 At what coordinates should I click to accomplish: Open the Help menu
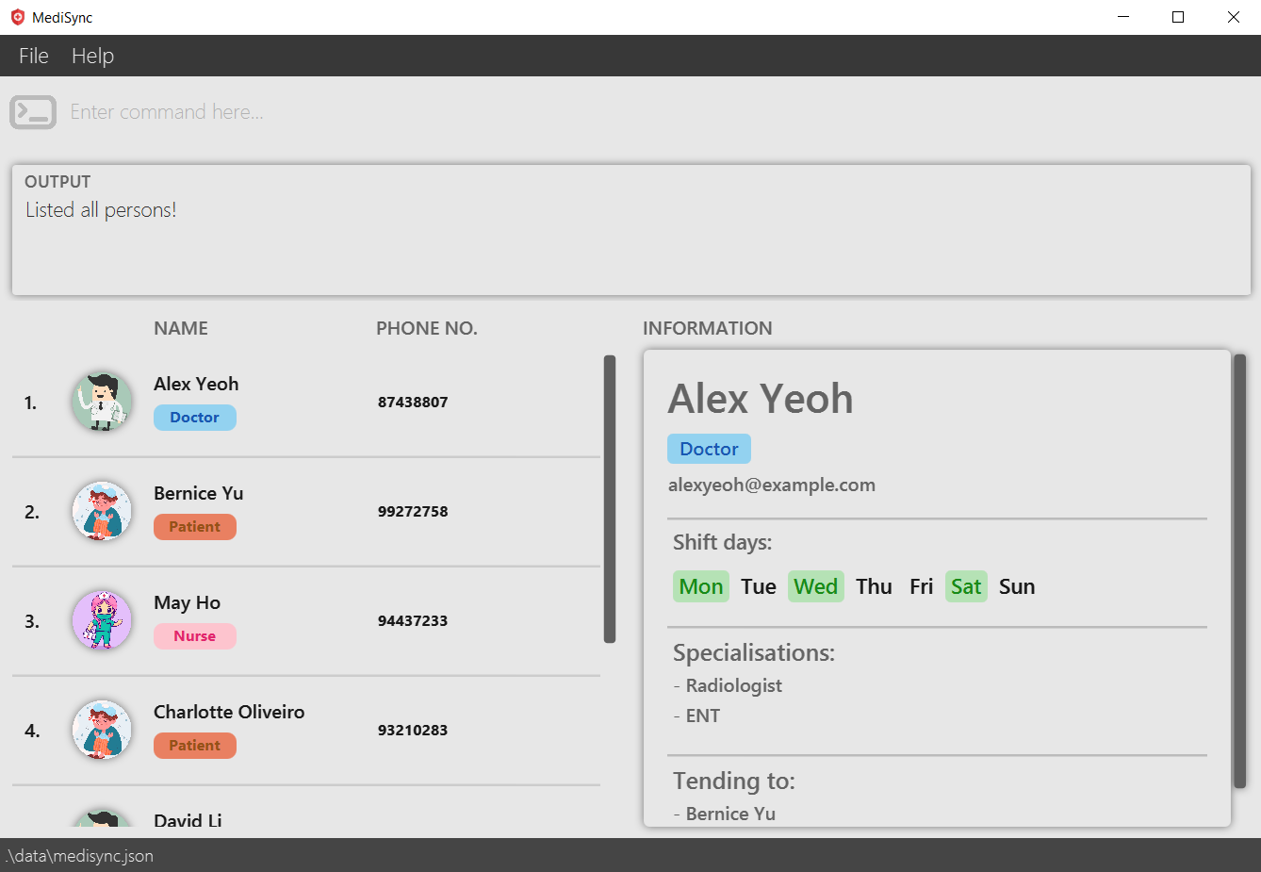coord(92,56)
